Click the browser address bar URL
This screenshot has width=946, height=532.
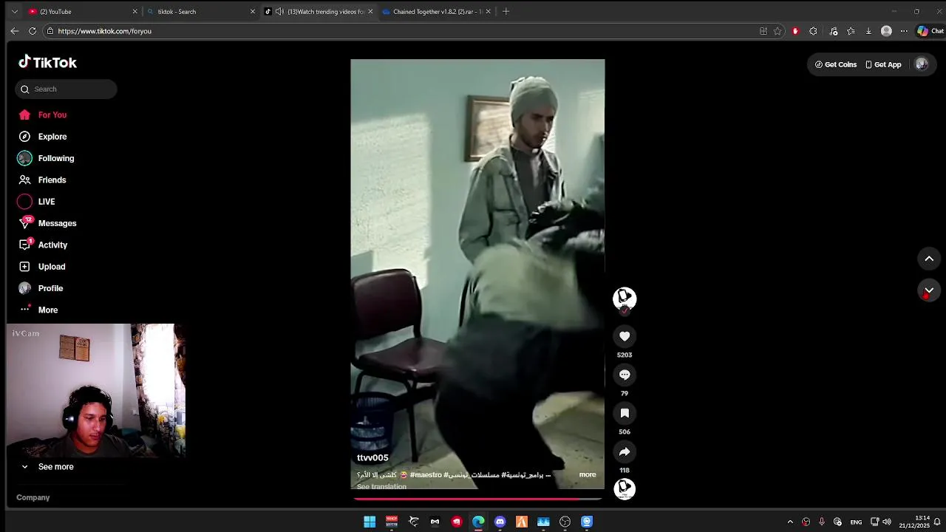tap(104, 31)
